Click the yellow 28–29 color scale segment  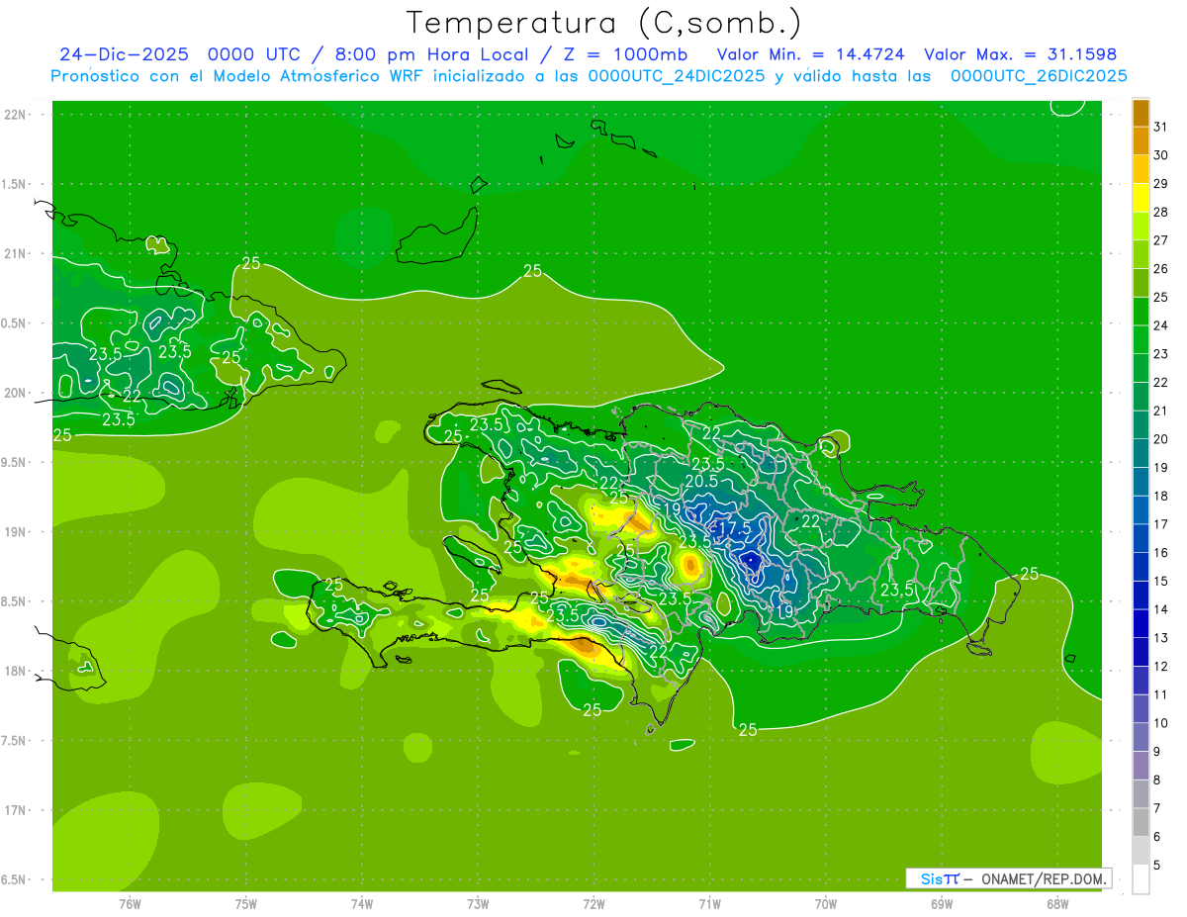(1141, 198)
